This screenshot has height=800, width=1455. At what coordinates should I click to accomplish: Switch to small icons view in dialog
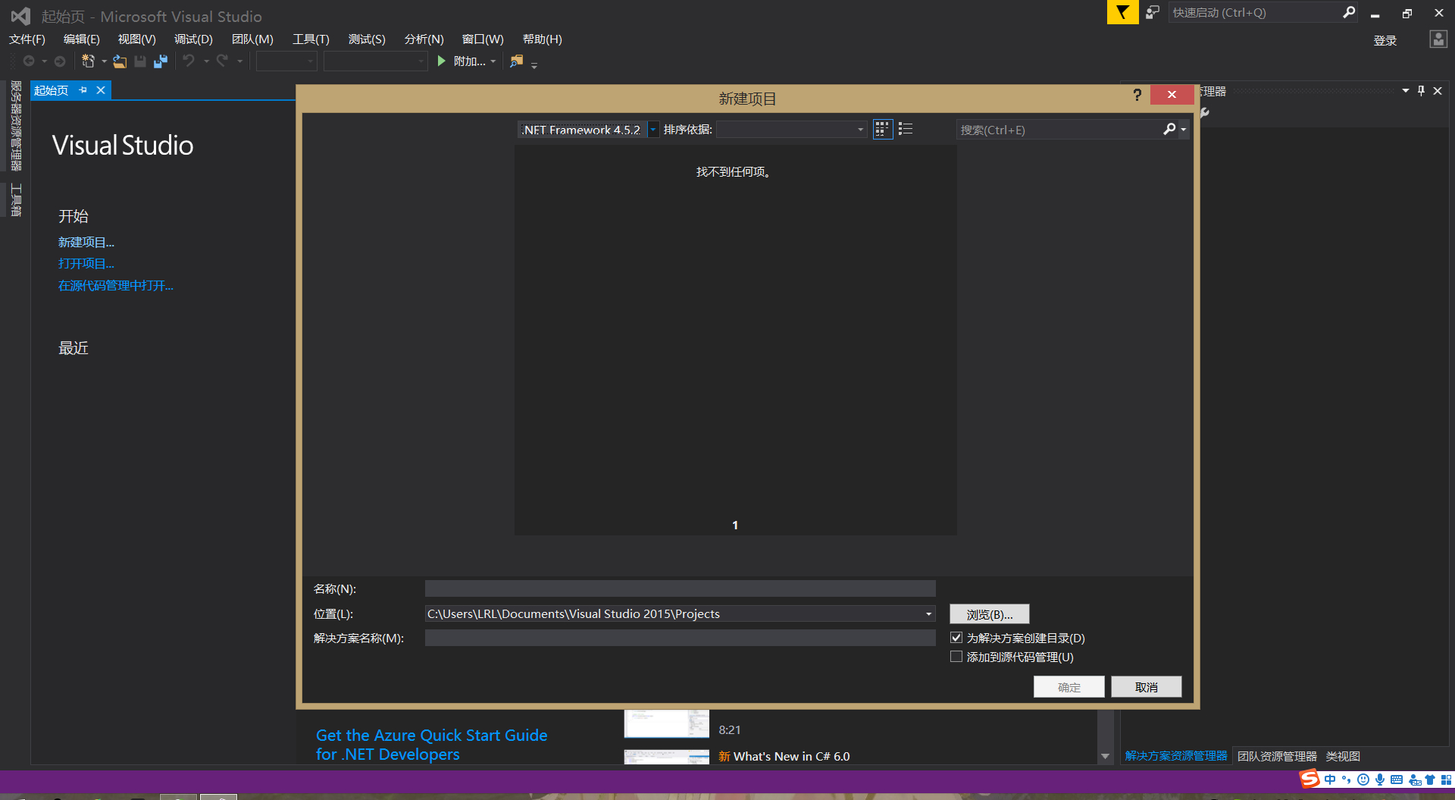882,129
